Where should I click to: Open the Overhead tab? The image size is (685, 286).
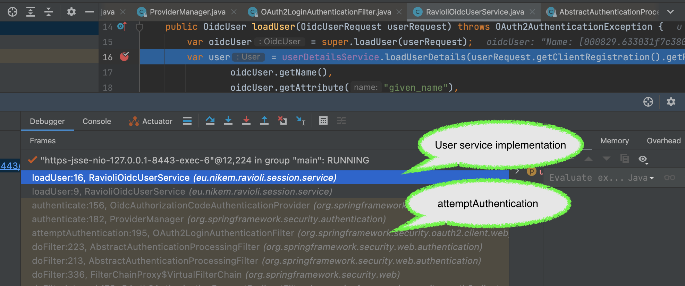click(x=664, y=141)
